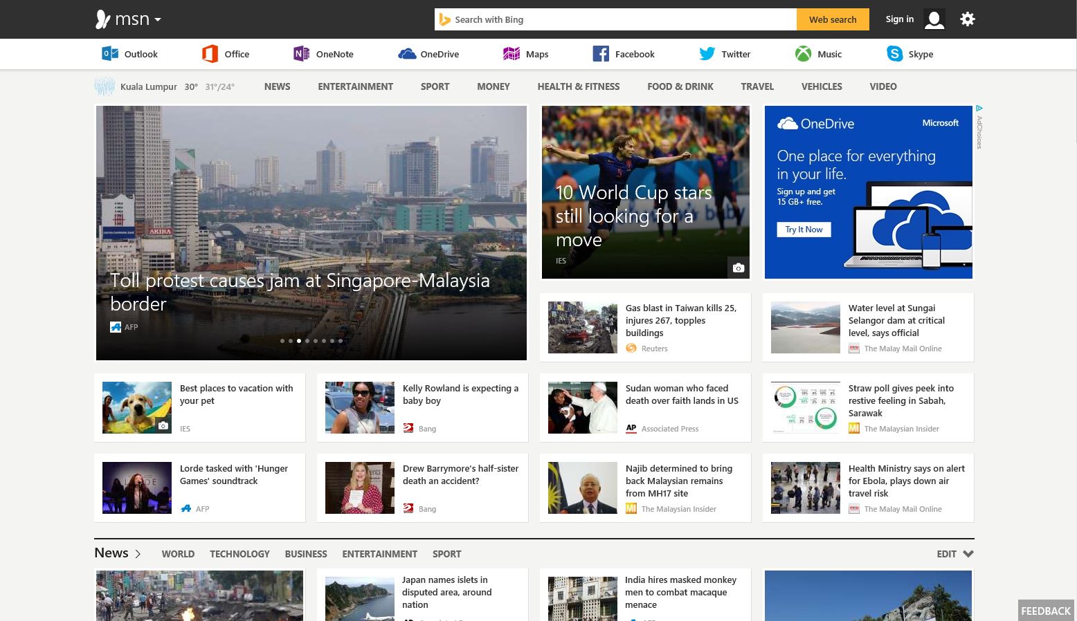Viewport: 1077px width, 621px height.
Task: Open the Twitter bird shortcut icon
Action: (x=707, y=53)
